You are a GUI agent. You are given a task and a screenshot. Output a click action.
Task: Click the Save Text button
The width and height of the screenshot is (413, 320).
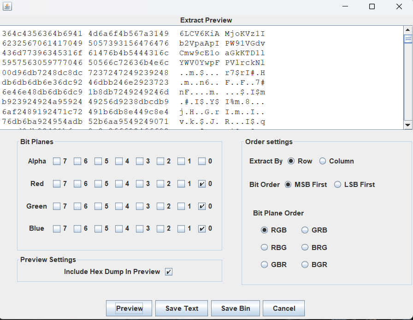pyautogui.click(x=182, y=308)
